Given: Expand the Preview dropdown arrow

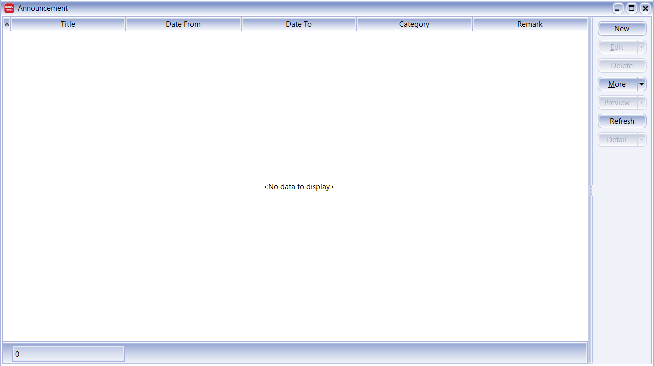Looking at the screenshot, I should [x=642, y=103].
